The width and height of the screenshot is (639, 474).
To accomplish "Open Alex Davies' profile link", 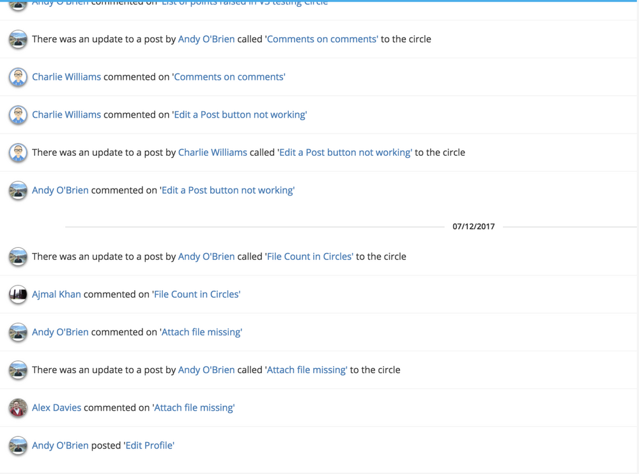I will click(x=57, y=408).
